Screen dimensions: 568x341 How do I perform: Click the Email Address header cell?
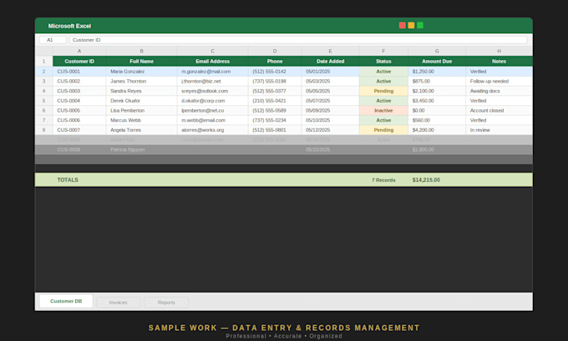click(x=213, y=61)
